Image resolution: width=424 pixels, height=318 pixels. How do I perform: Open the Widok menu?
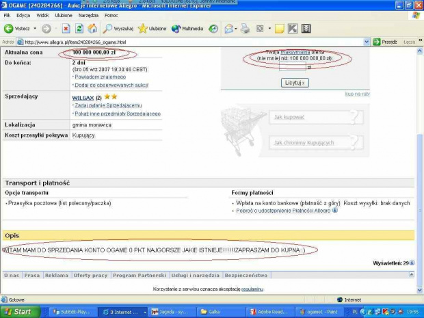[42, 16]
